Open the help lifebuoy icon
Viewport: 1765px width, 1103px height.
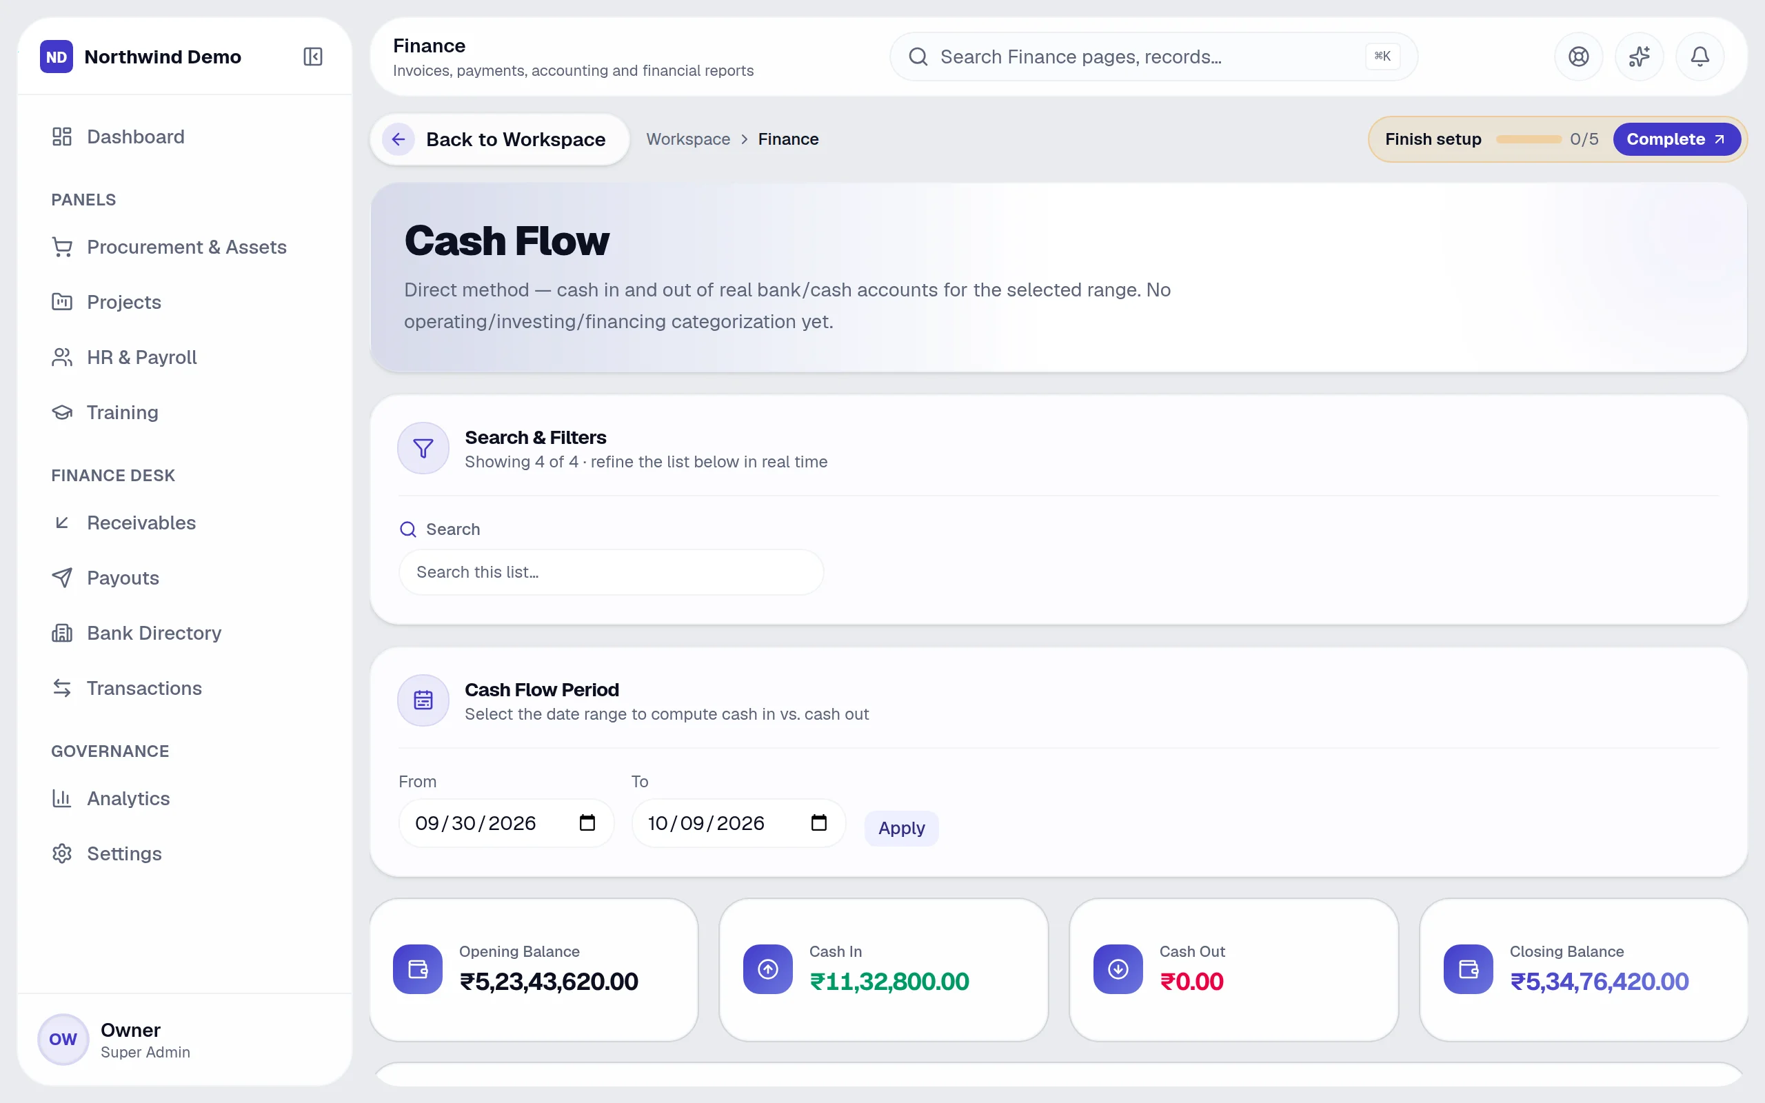point(1578,56)
